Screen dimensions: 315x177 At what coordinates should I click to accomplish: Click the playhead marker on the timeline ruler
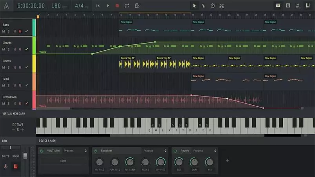coord(38,16)
